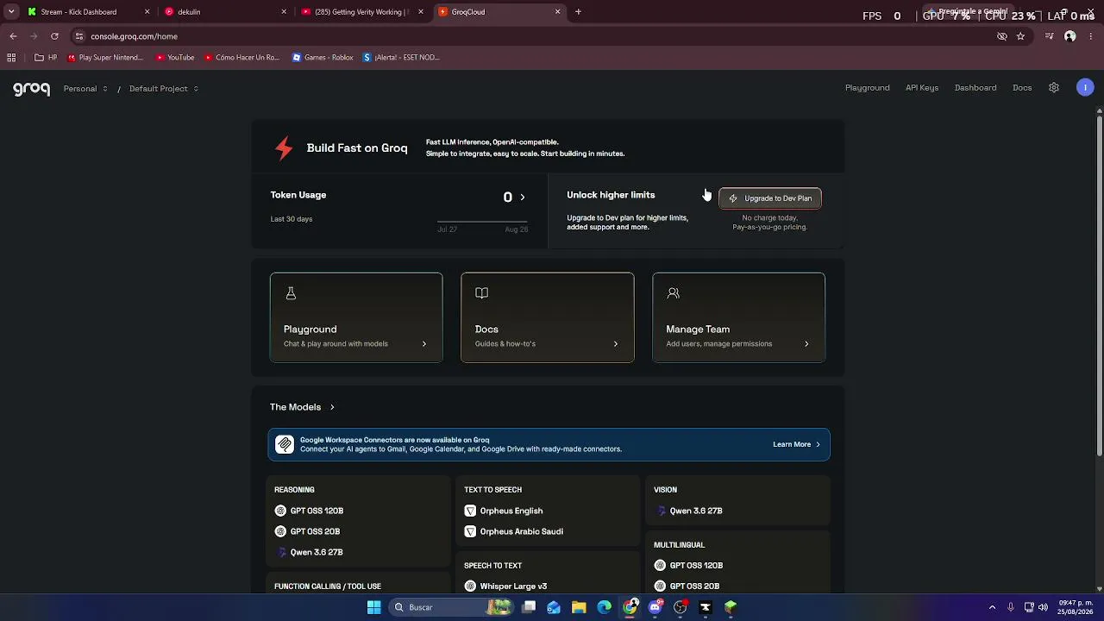Expand the Default Project selector
Image resolution: width=1104 pixels, height=621 pixels.
[x=164, y=89]
